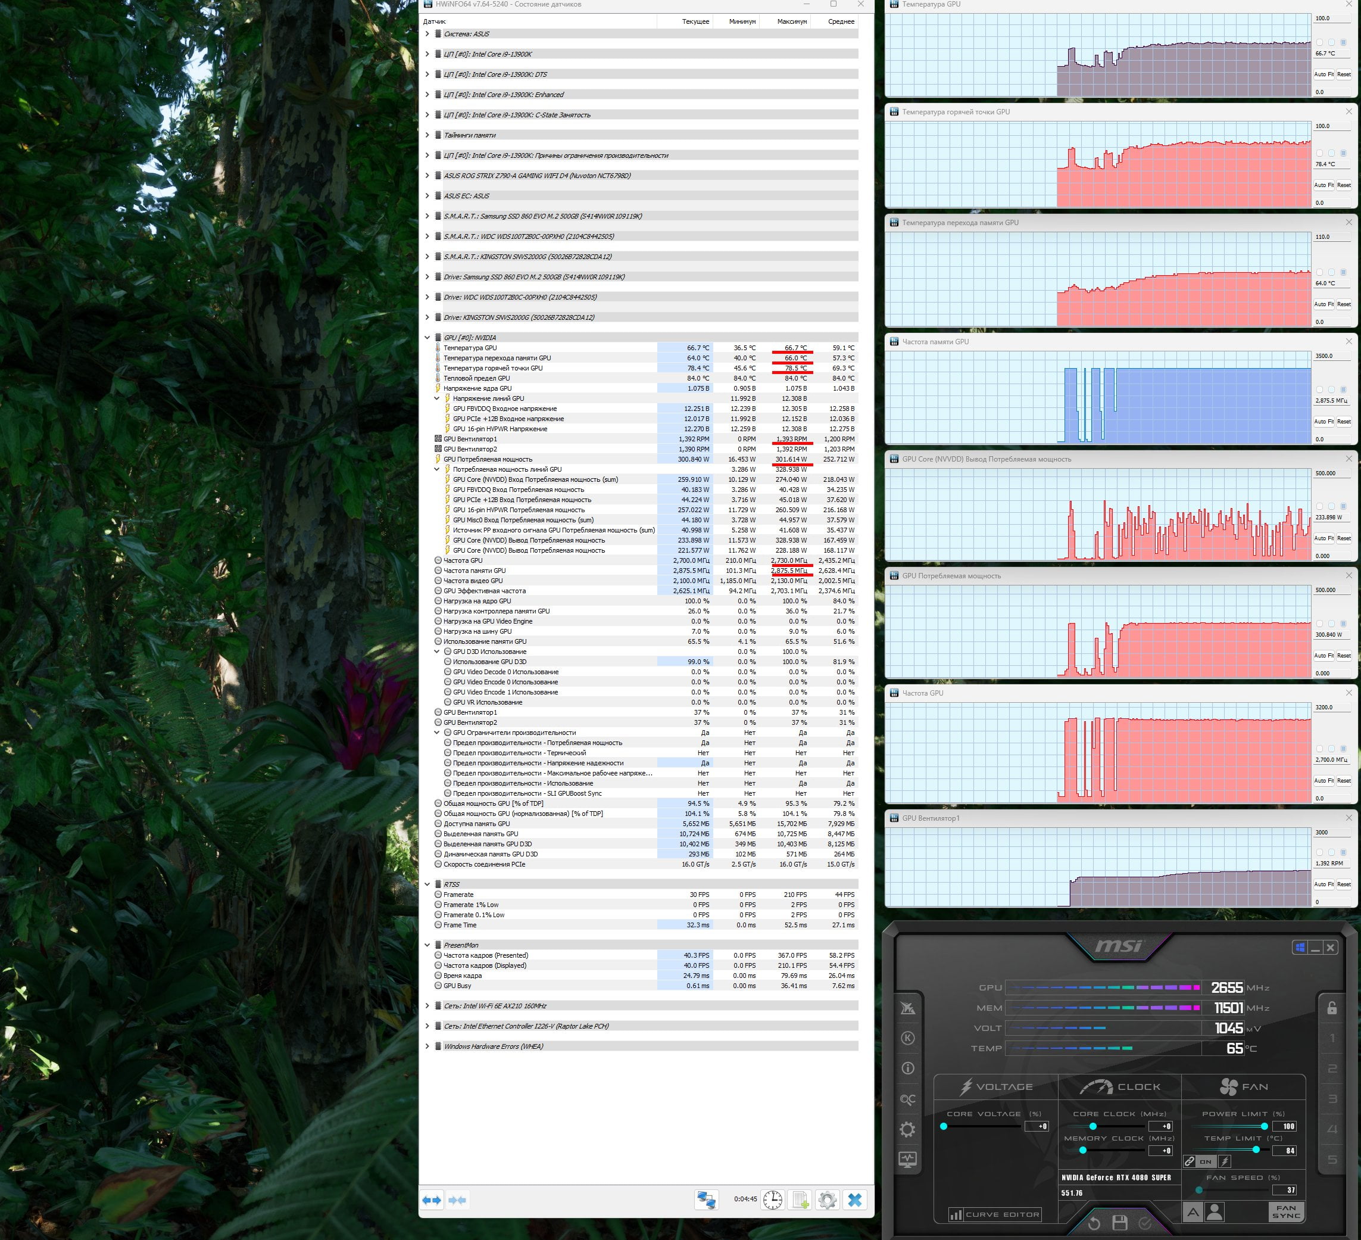Screen dimensions: 1361x1240
Task: Open the Curve Editor button
Action: pyautogui.click(x=994, y=1214)
